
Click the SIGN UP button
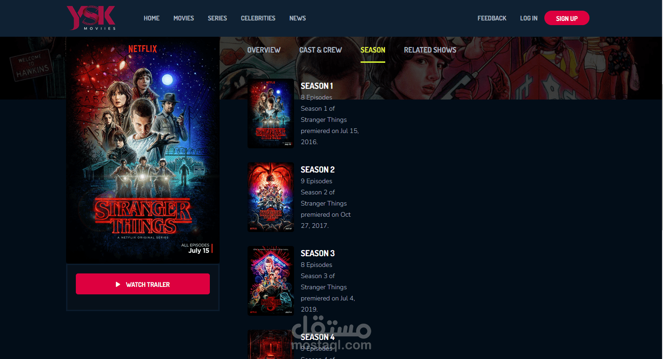(x=567, y=18)
